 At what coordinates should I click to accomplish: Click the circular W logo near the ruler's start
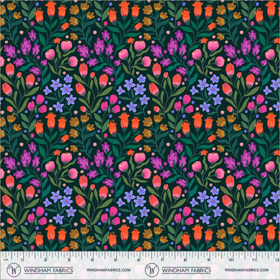coord(13,270)
